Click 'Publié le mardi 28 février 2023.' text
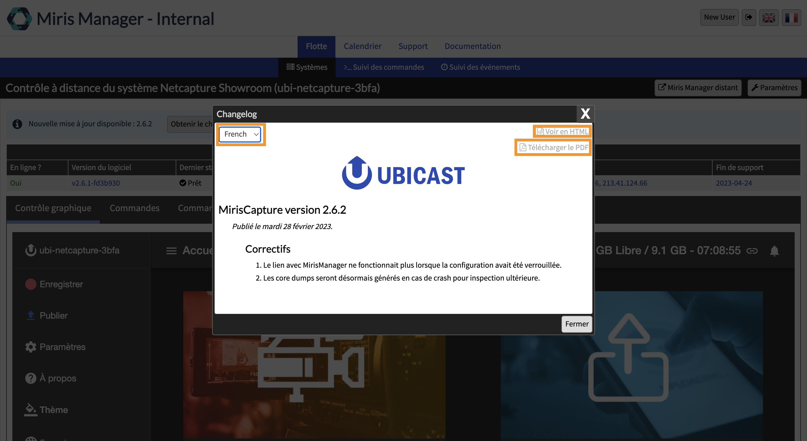 click(x=282, y=226)
